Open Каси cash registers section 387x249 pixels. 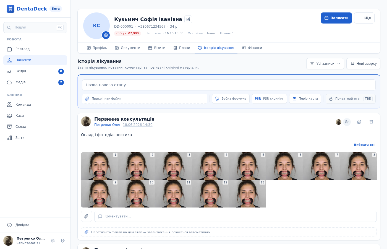point(35,116)
